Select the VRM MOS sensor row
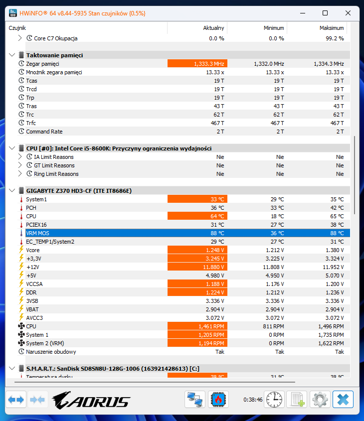 tap(187, 233)
